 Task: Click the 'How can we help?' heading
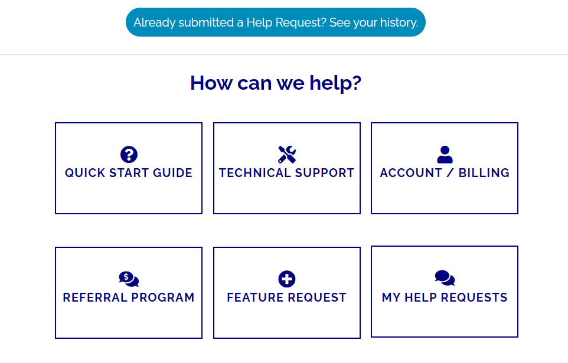click(x=276, y=83)
